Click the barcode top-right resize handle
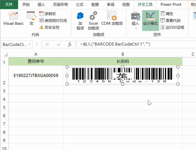196x150 pixels. 178,67
